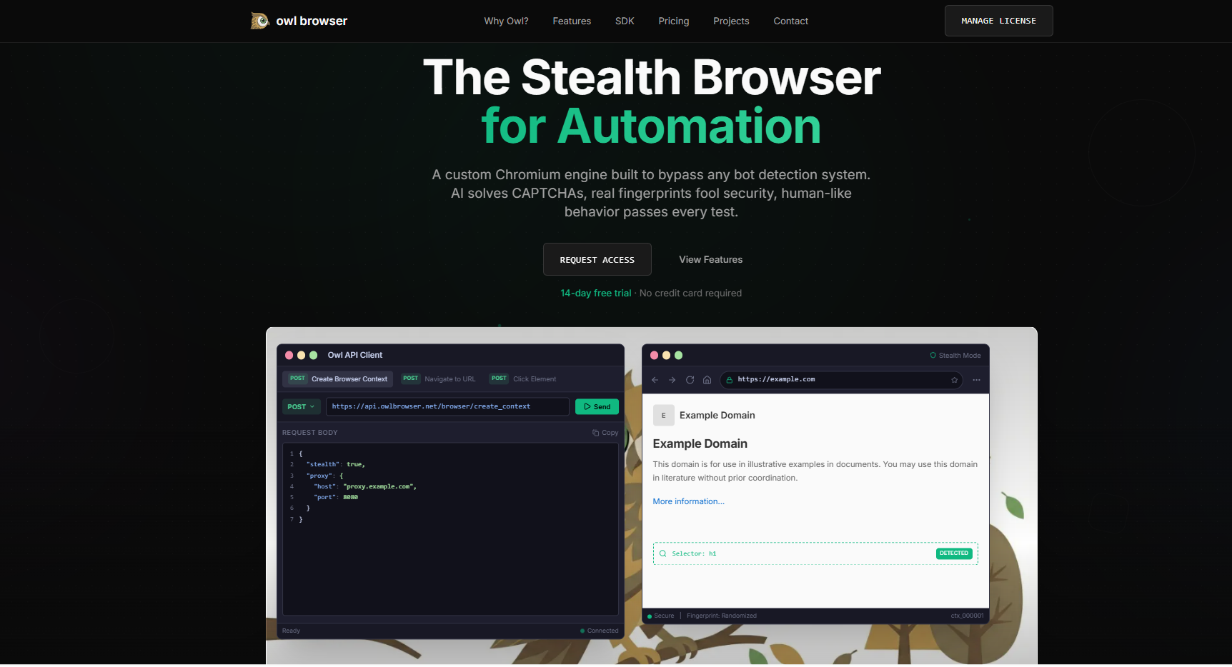Image resolution: width=1232 pixels, height=667 pixels.
Task: Click the REQUEST ACCESS button
Action: tap(597, 259)
